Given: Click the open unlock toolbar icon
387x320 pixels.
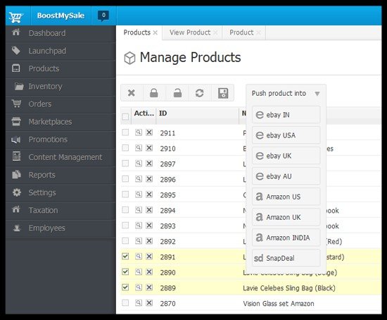Looking at the screenshot, I should coord(177,93).
